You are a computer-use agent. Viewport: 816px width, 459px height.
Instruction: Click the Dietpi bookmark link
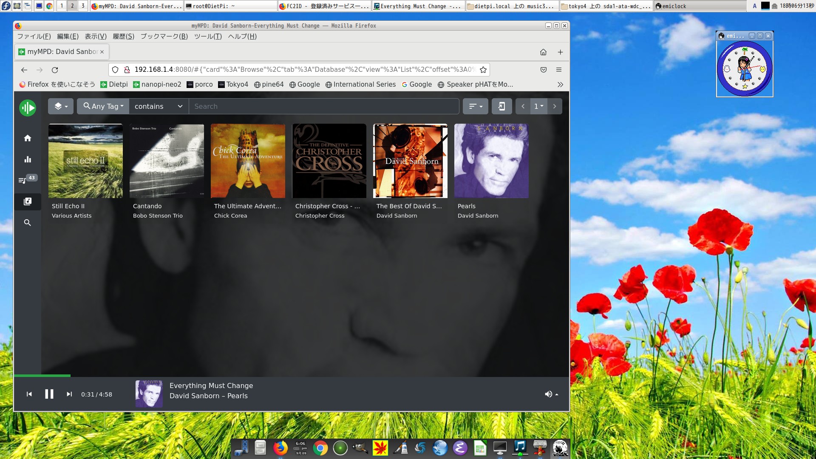pyautogui.click(x=114, y=85)
